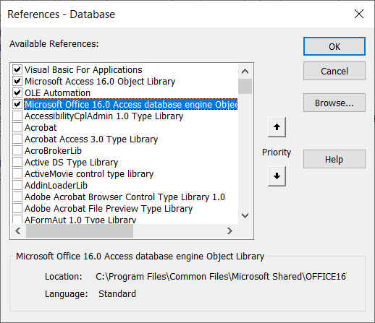Select Acrobat Access 3.0 Type Library row
This screenshot has height=323, width=375.
[91, 139]
